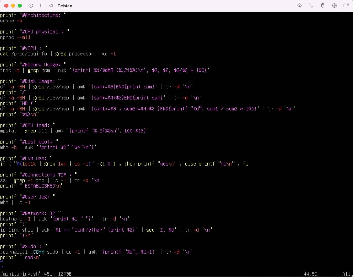The height and width of the screenshot is (277, 353).
Task: Open the disc drive image icon
Action: point(335,6)
